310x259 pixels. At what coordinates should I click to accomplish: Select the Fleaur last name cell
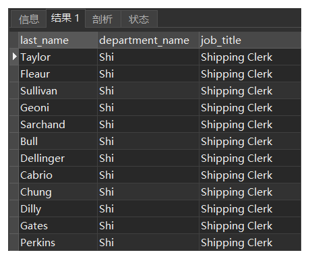coord(58,74)
